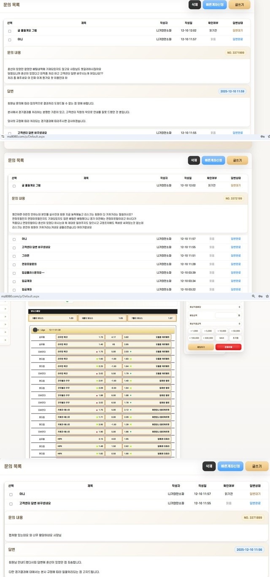The image size is (270, 577).
Task: Add + 500,000 to the bet amount
Action: (208, 338)
